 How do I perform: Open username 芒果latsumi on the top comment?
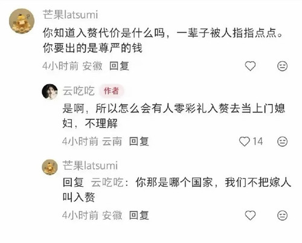tap(71, 15)
